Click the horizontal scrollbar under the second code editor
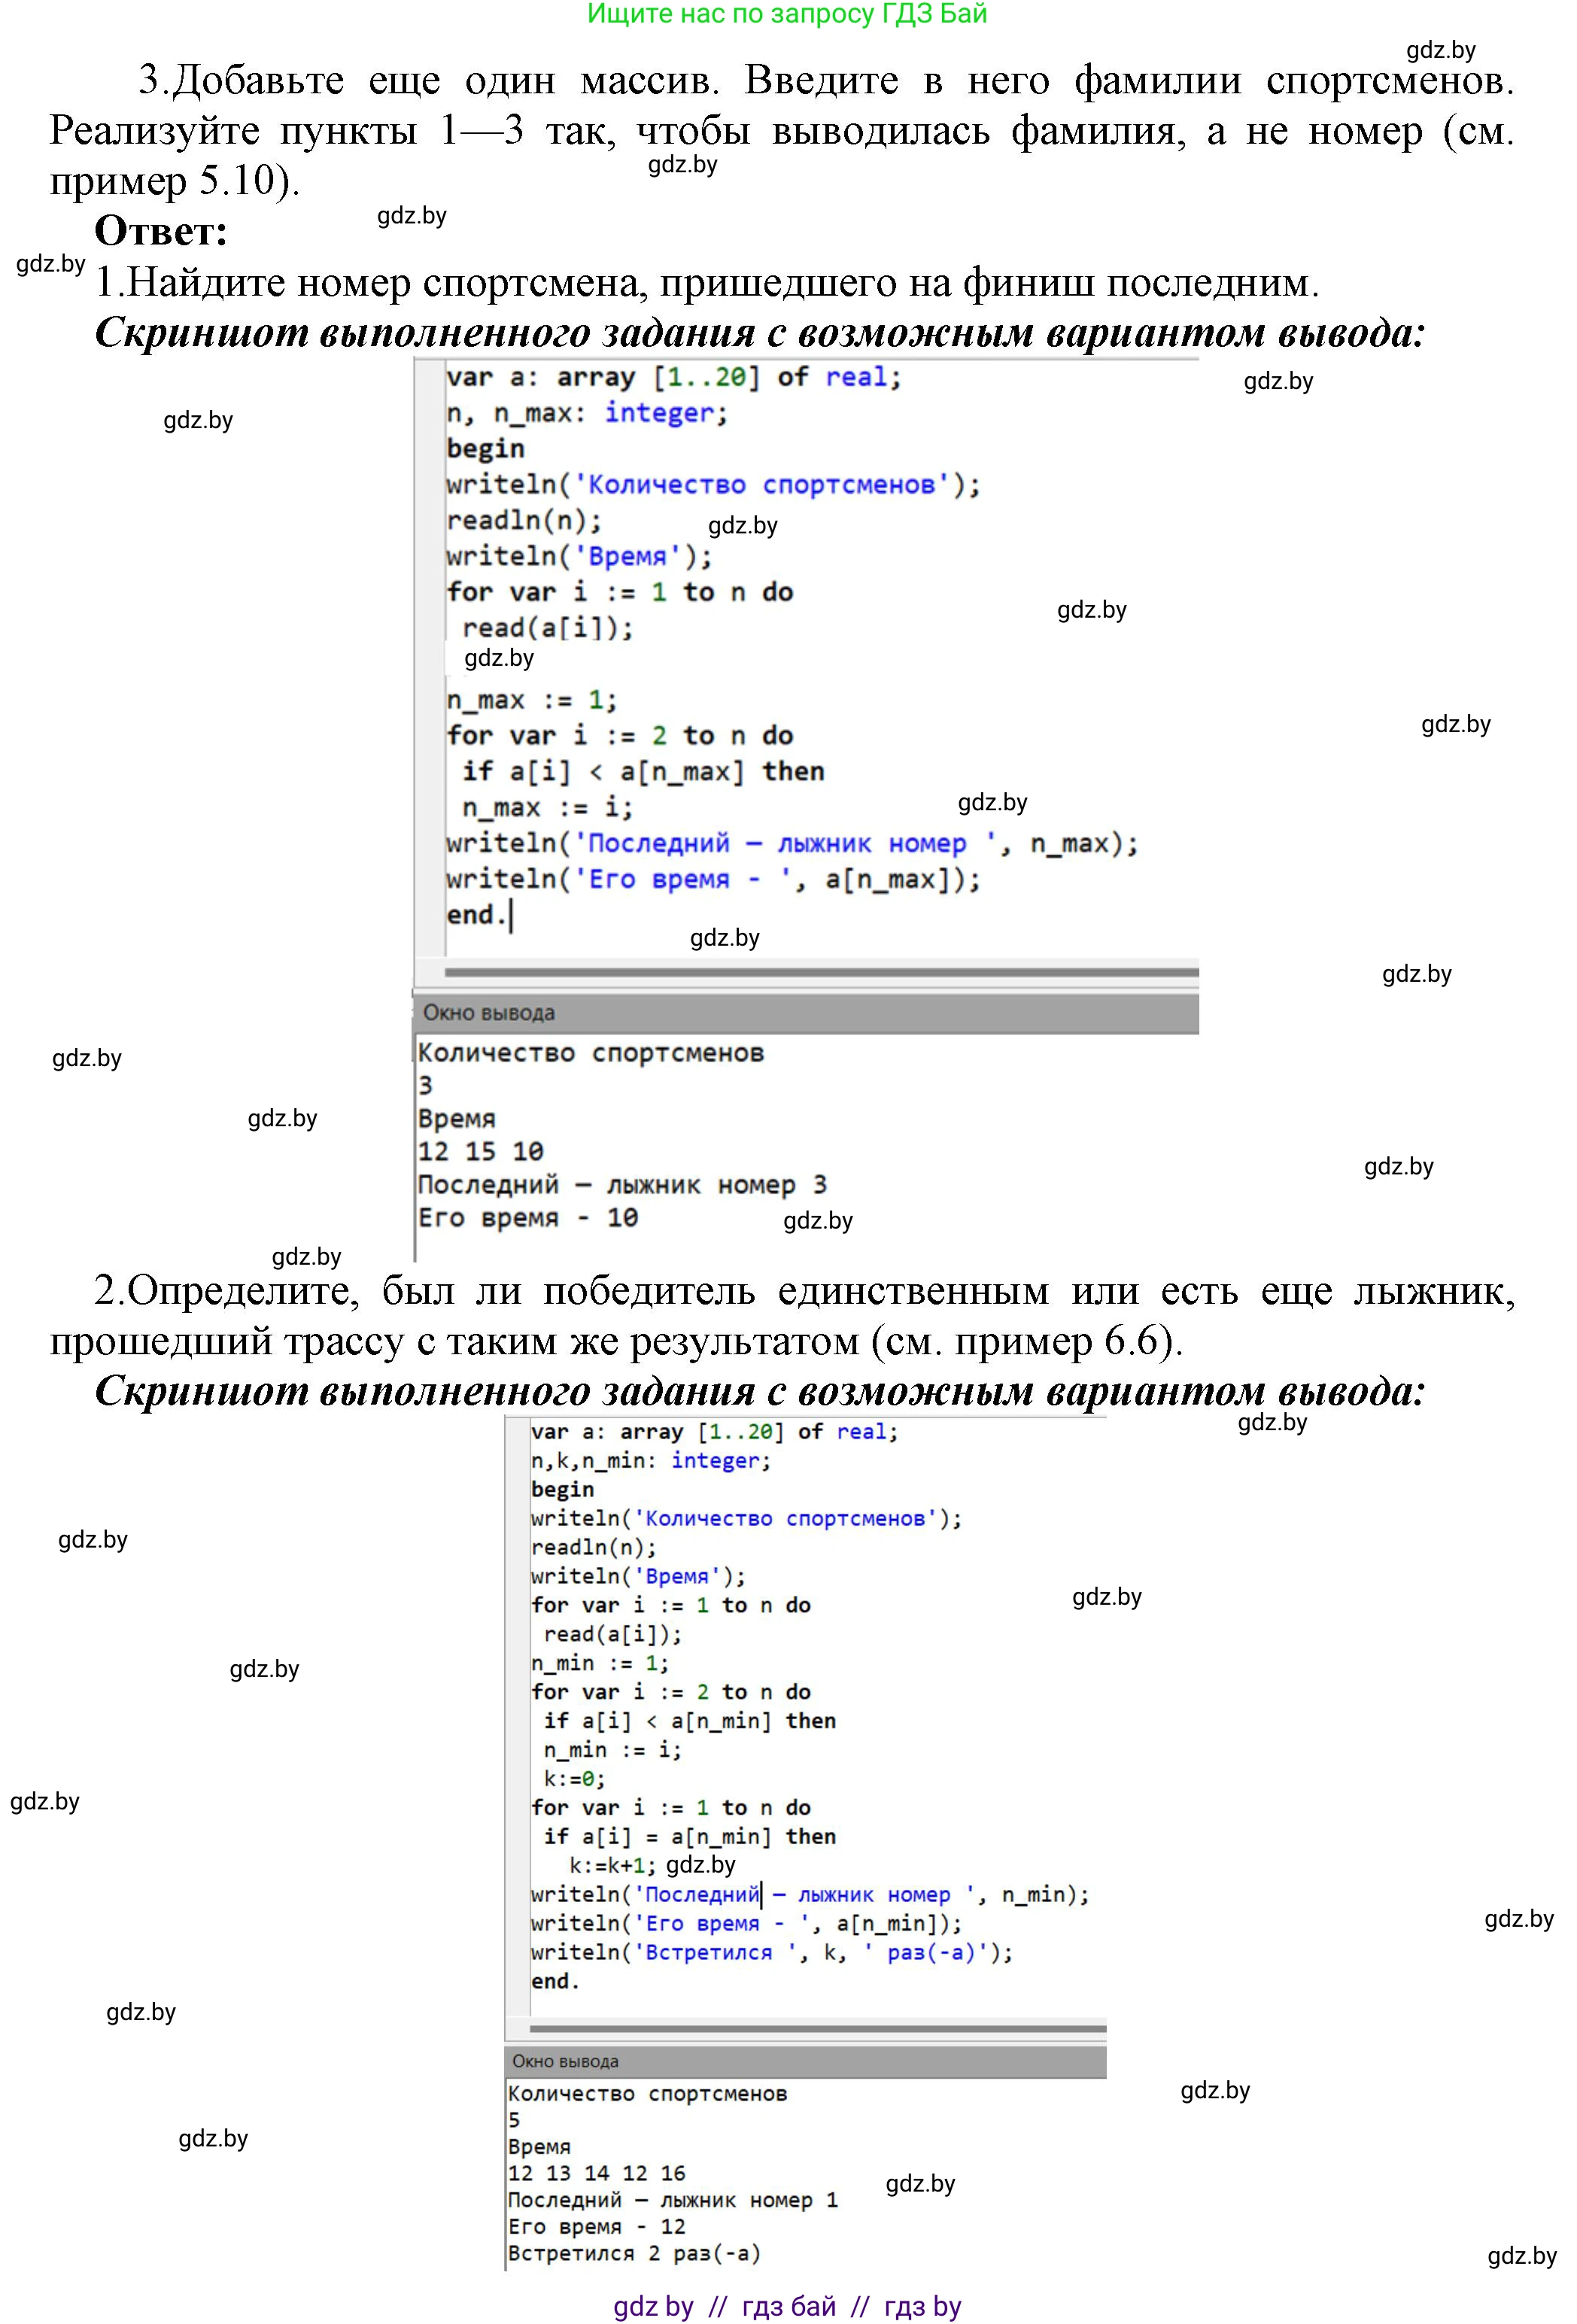1577x2324 pixels. 817,2029
